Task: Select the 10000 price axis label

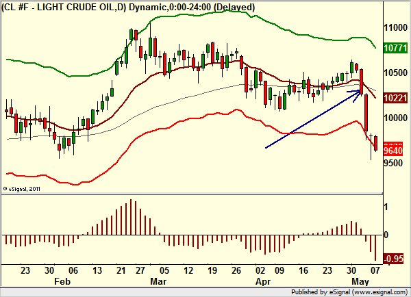Action: click(395, 118)
